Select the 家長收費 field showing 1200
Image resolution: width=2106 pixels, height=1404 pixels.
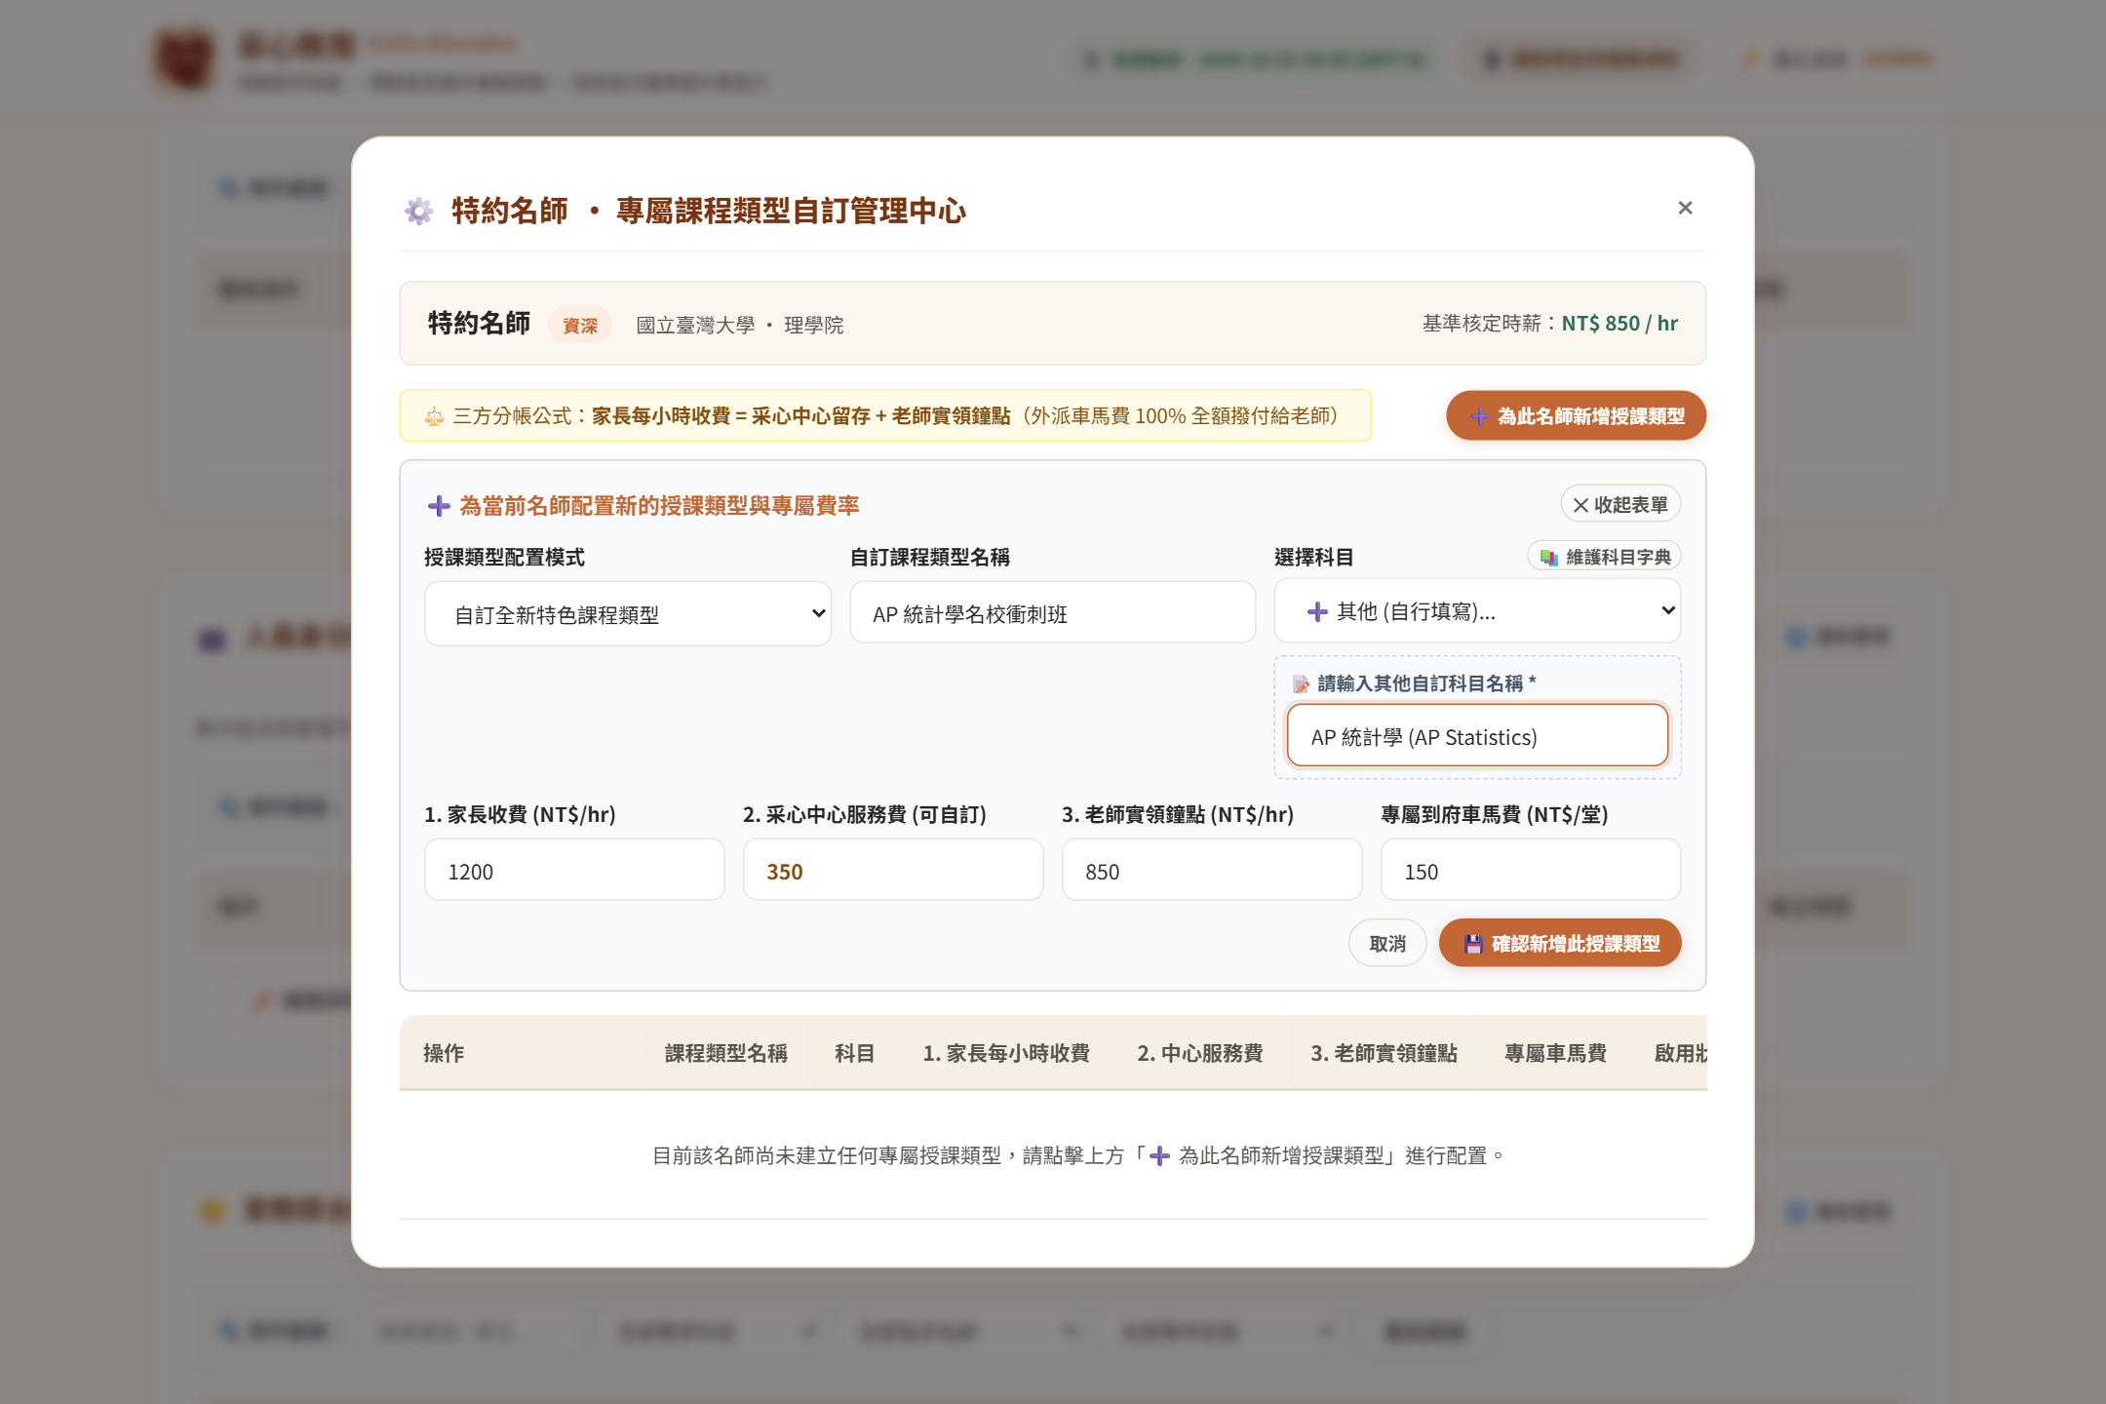[x=574, y=871]
